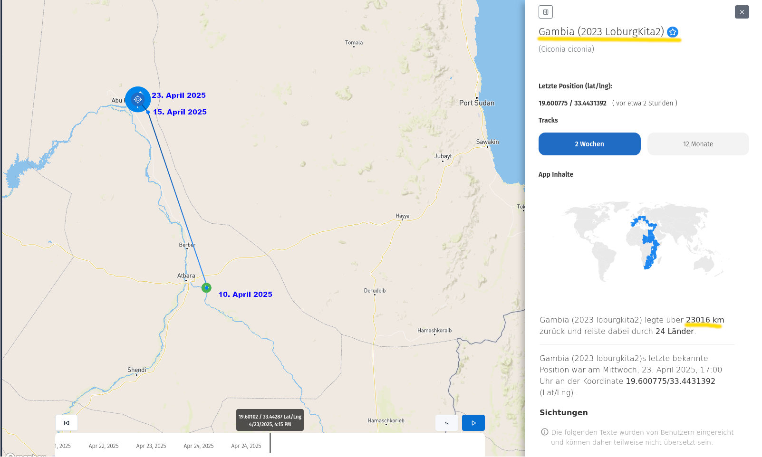The image size is (762, 457).
Task: Switch to the 12 Monate track
Action: tap(698, 144)
